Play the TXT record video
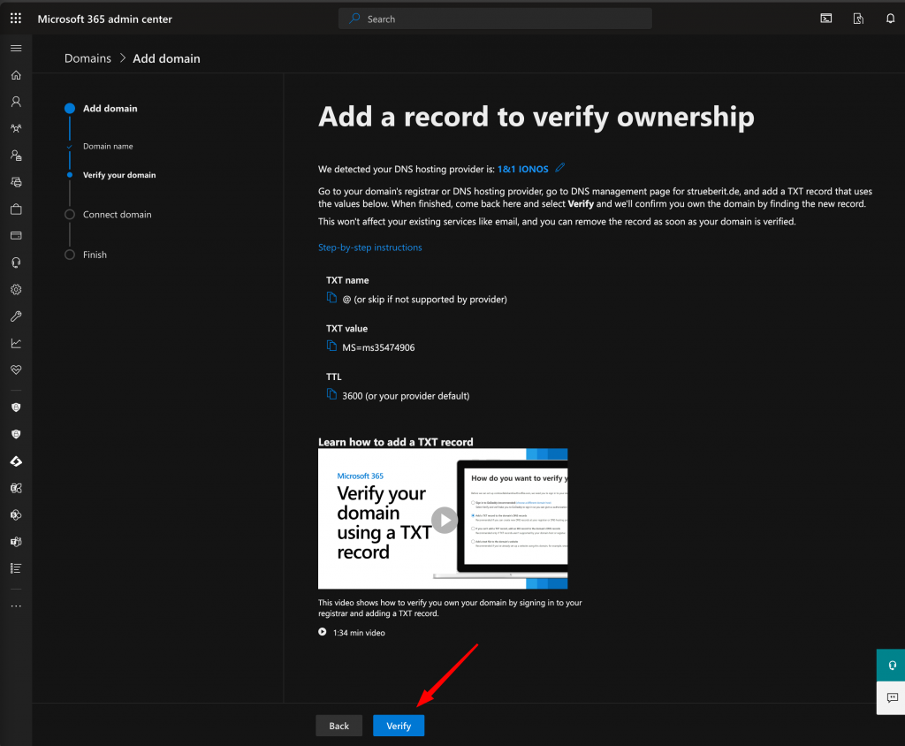The height and width of the screenshot is (746, 905). [444, 520]
